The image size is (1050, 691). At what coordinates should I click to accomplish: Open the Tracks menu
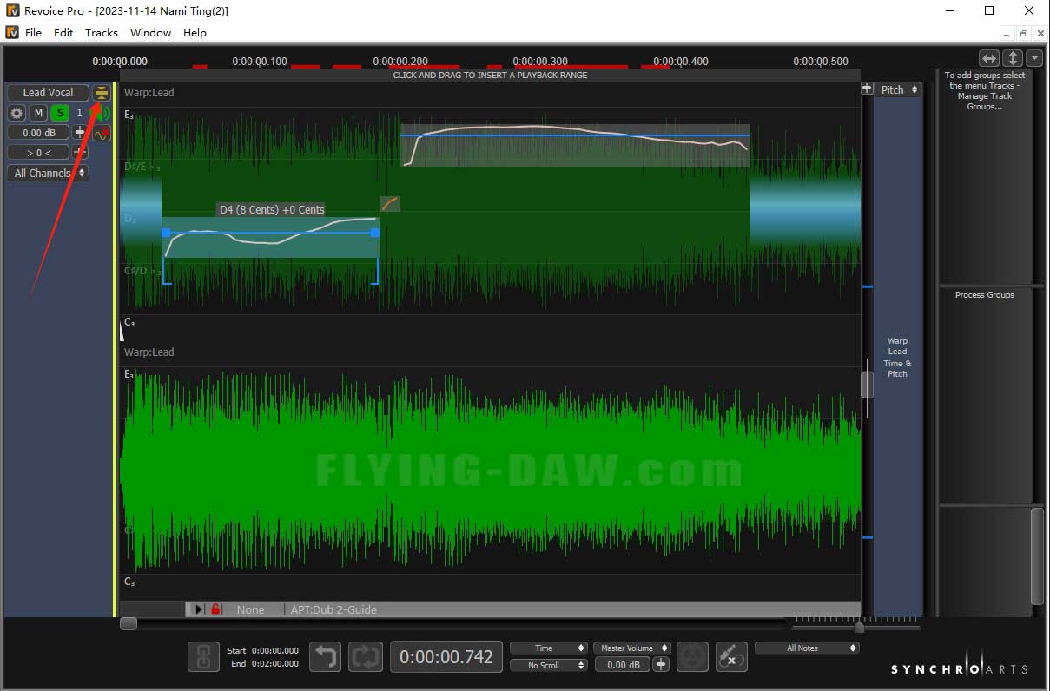tap(102, 32)
